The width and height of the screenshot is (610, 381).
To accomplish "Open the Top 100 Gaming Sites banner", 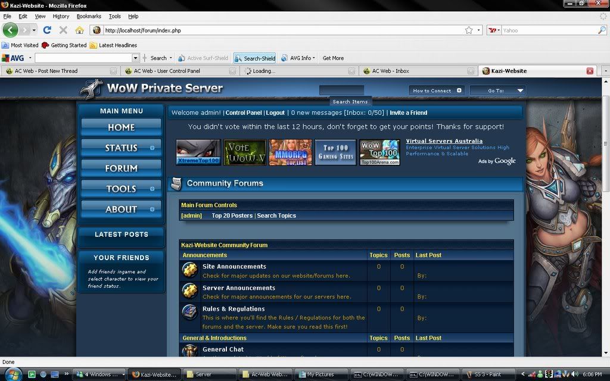I will click(336, 152).
